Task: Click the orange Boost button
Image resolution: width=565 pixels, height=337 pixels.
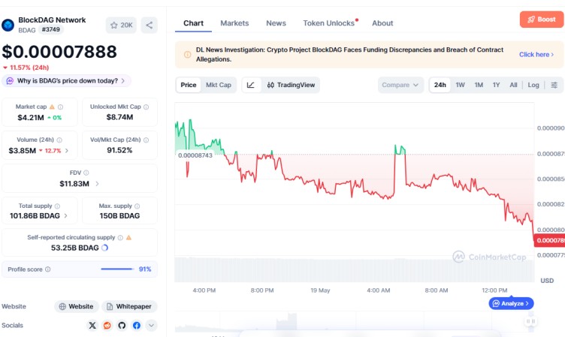Action: click(x=542, y=20)
